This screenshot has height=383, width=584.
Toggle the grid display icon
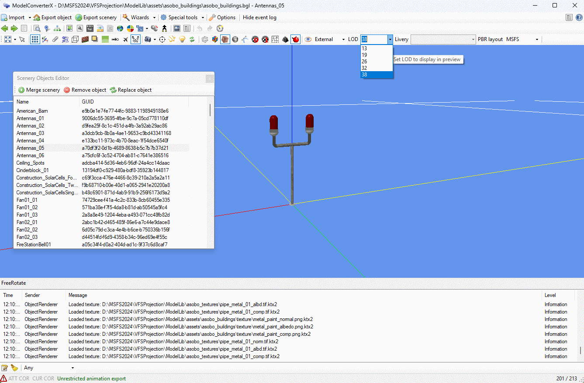[35, 39]
